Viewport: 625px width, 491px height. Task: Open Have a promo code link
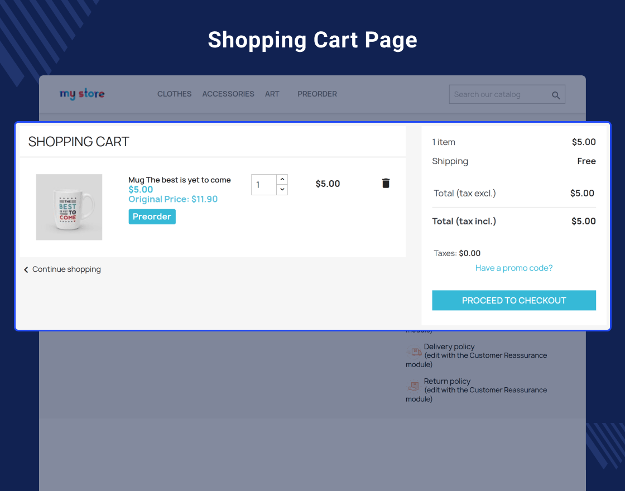tap(514, 268)
